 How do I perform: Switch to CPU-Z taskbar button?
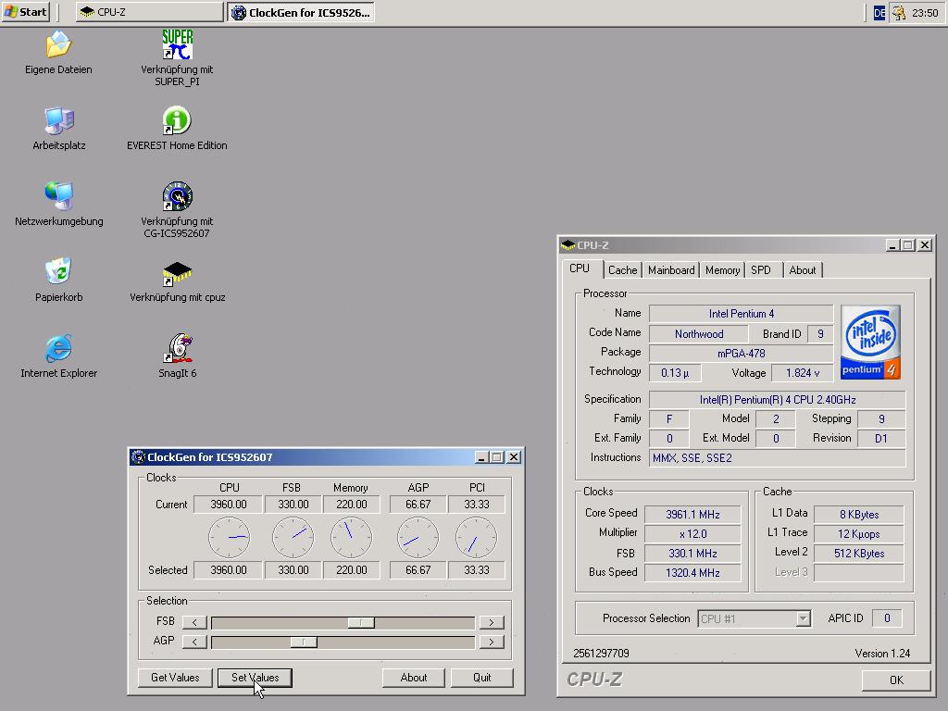pos(149,12)
